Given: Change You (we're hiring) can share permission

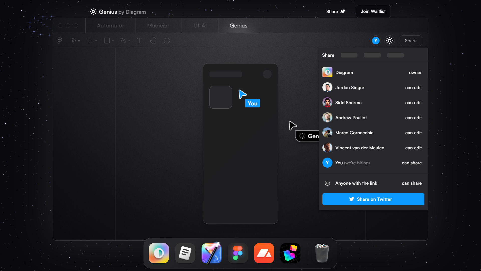Looking at the screenshot, I should [x=412, y=163].
